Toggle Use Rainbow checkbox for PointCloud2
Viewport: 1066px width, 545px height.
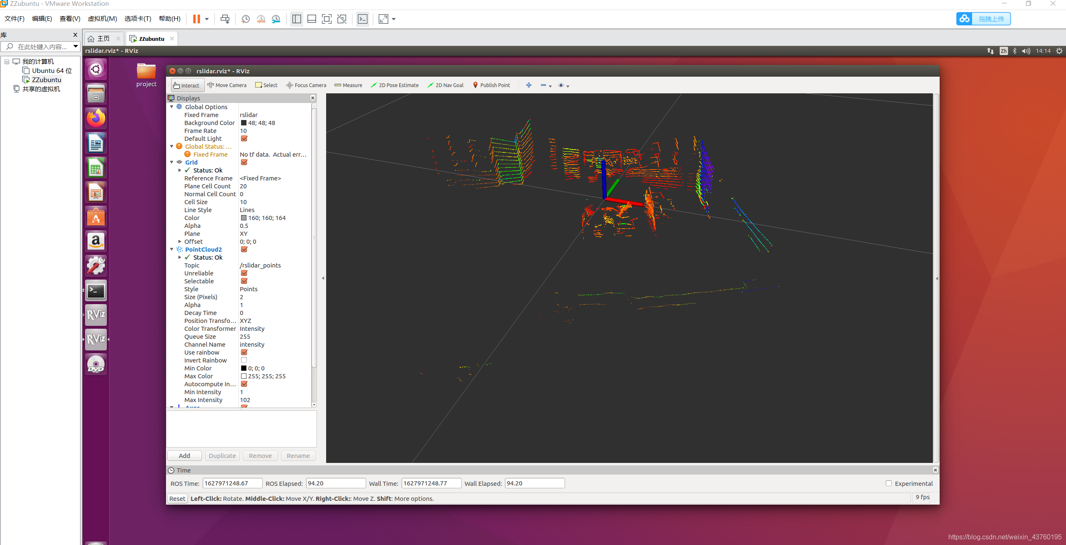(x=244, y=352)
